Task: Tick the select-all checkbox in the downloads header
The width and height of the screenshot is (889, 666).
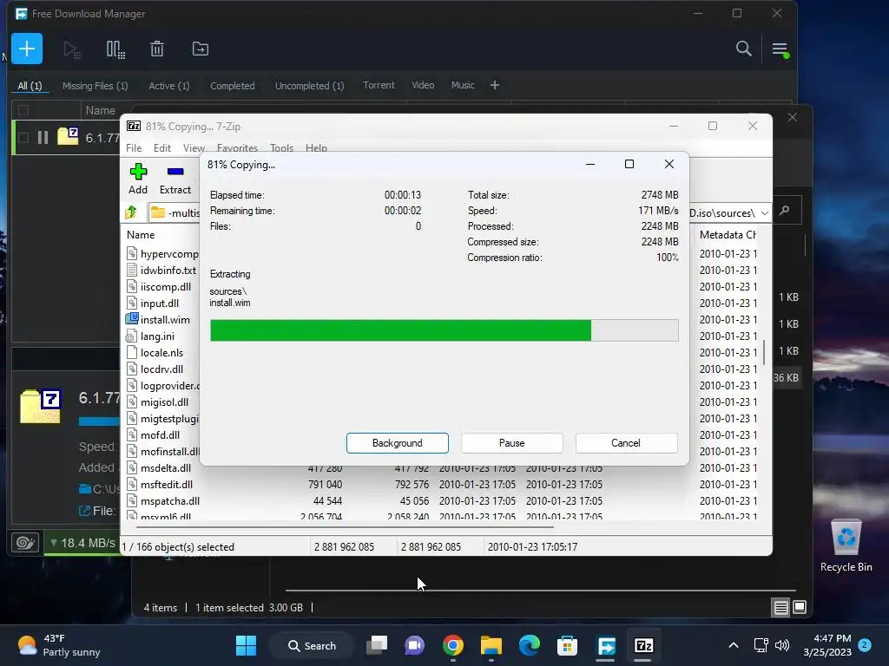Action: [23, 110]
